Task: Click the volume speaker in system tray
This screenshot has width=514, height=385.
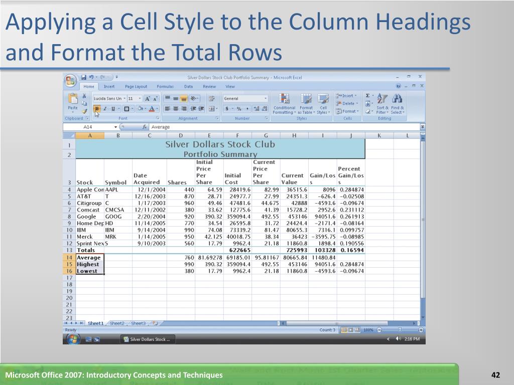Action: (x=398, y=339)
